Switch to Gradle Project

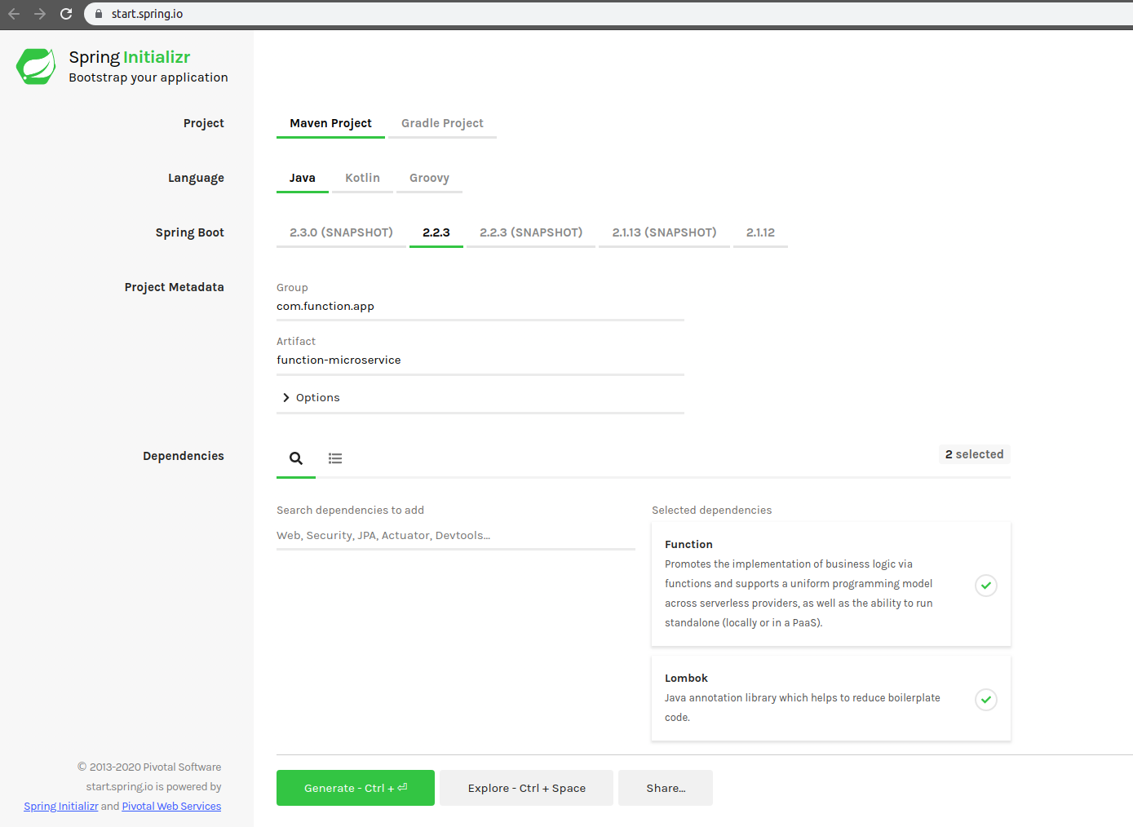click(442, 122)
